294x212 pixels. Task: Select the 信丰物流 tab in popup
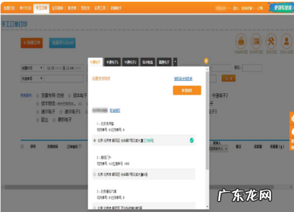[148, 62]
